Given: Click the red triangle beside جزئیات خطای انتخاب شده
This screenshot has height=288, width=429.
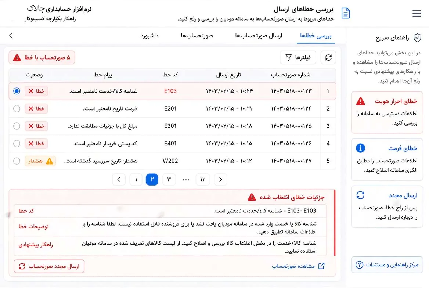Looking at the screenshot, I should pyautogui.click(x=252, y=197).
